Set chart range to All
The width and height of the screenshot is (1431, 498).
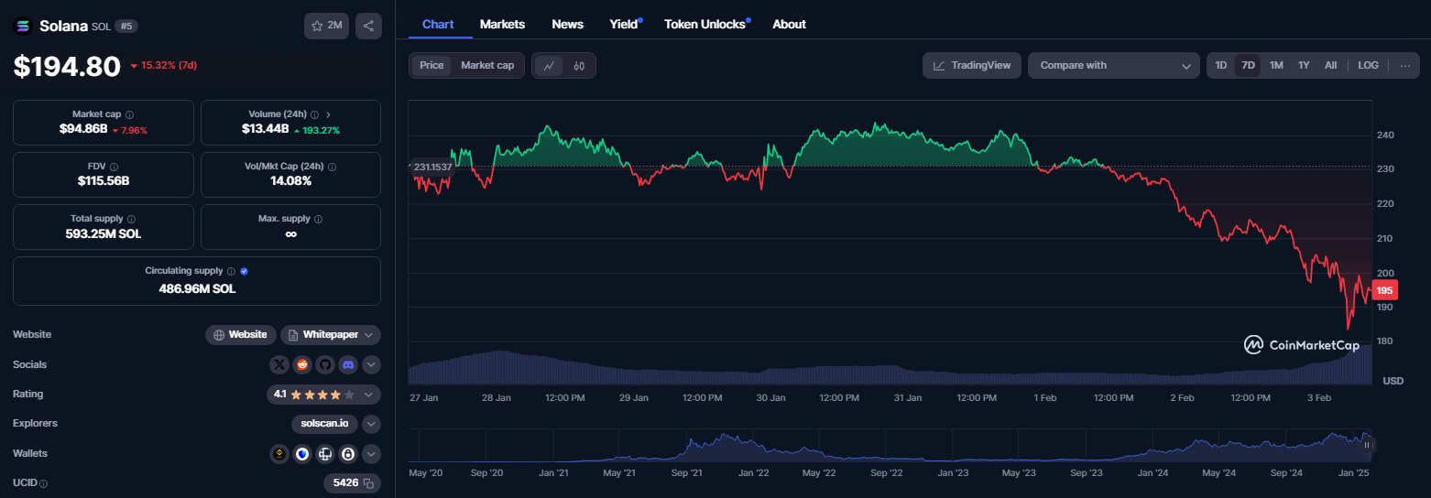(1330, 65)
